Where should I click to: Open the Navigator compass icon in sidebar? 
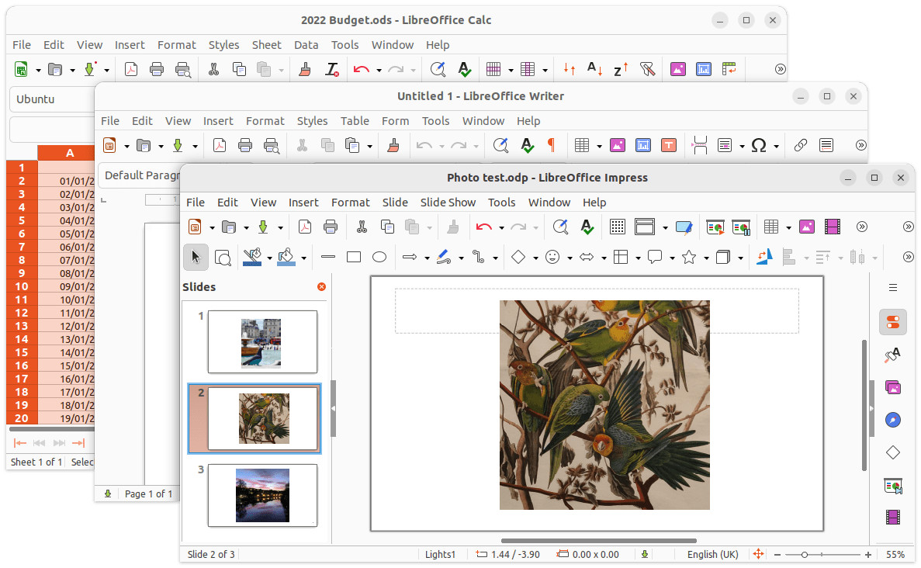click(893, 420)
